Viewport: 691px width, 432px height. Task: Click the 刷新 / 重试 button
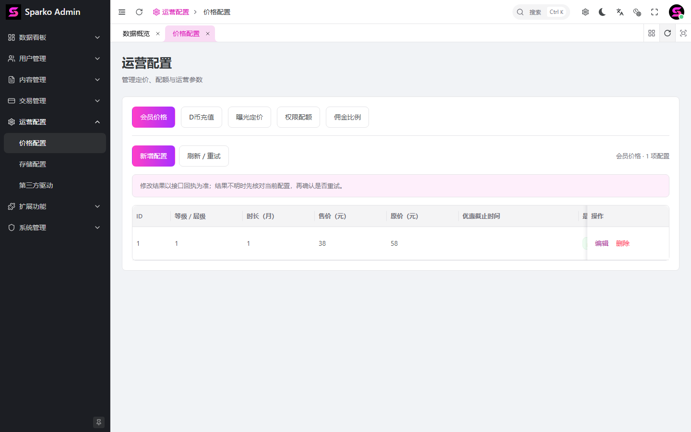[x=204, y=156]
